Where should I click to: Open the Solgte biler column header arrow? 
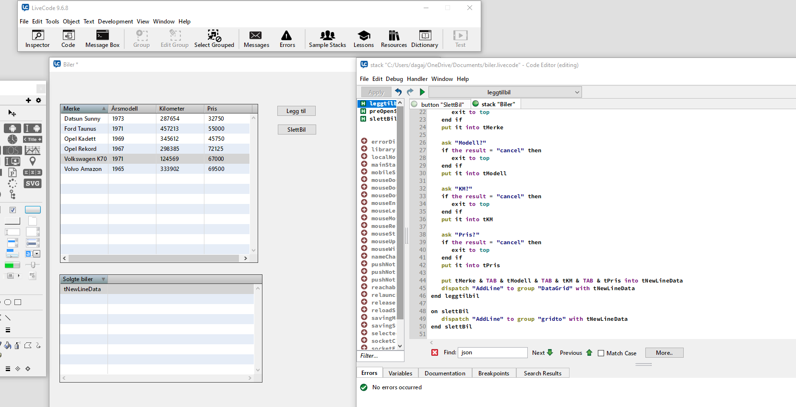coord(103,279)
